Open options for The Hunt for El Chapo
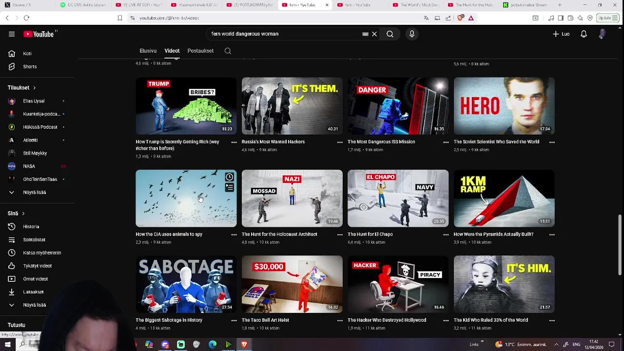The image size is (624, 351). [x=446, y=235]
